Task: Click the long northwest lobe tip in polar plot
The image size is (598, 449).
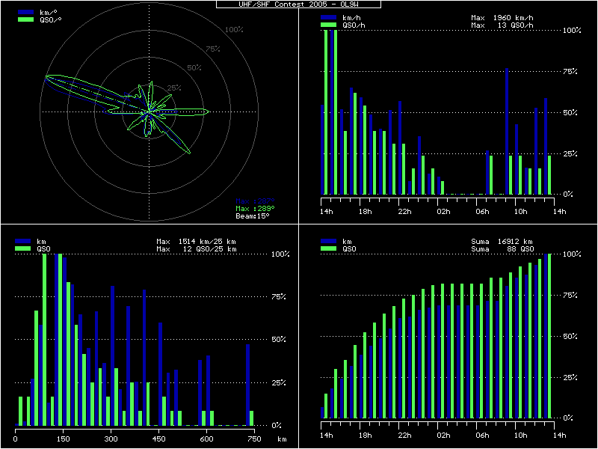Action: tap(46, 78)
